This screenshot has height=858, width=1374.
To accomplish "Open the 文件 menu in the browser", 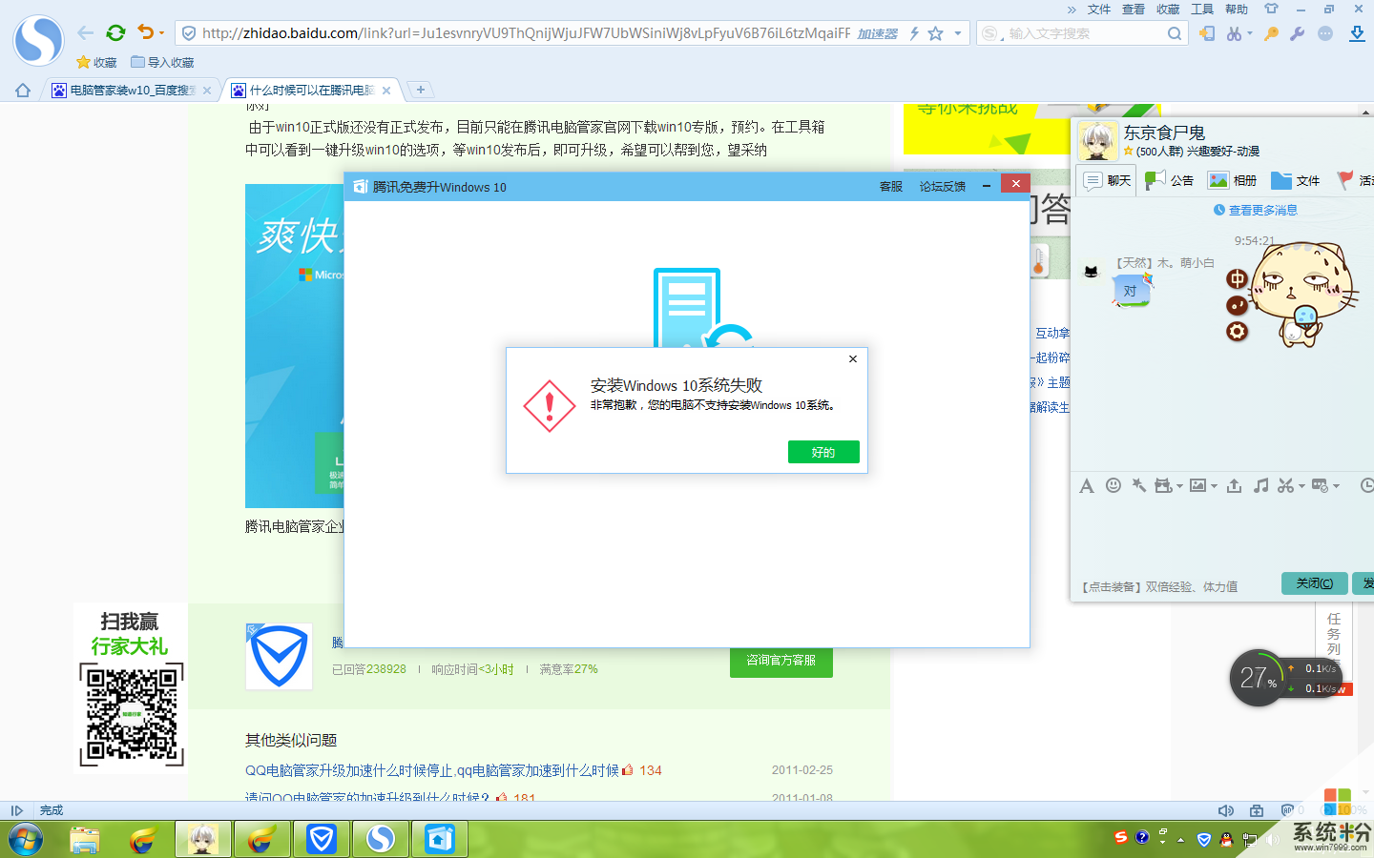I will [x=1099, y=10].
